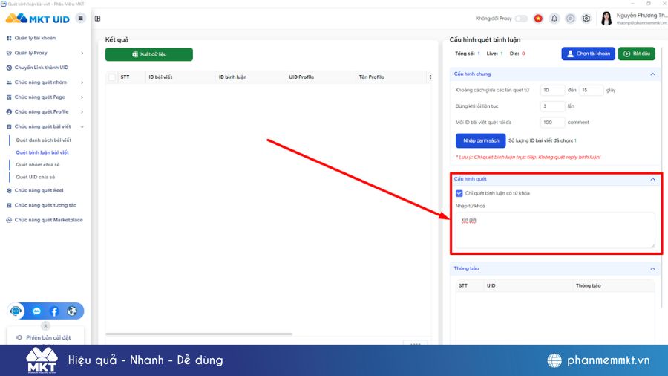Click the minimum scan interval field (10)
The width and height of the screenshot is (668, 376).
(552, 90)
